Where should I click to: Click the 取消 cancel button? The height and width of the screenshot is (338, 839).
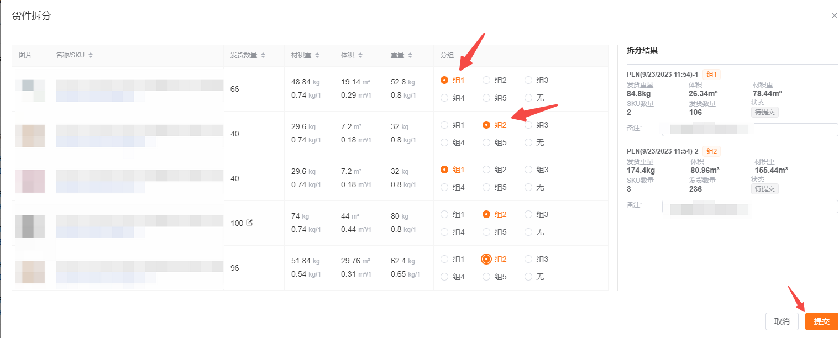pyautogui.click(x=782, y=321)
